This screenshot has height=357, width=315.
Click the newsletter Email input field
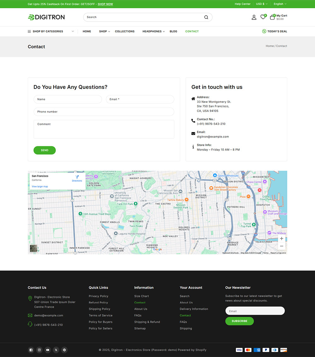(255, 311)
